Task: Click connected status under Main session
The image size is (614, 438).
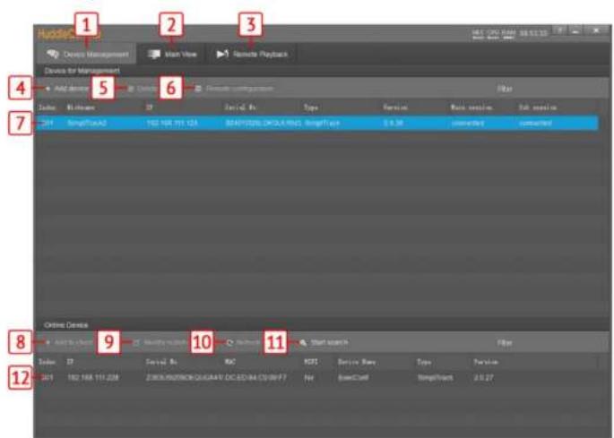Action: click(x=468, y=123)
